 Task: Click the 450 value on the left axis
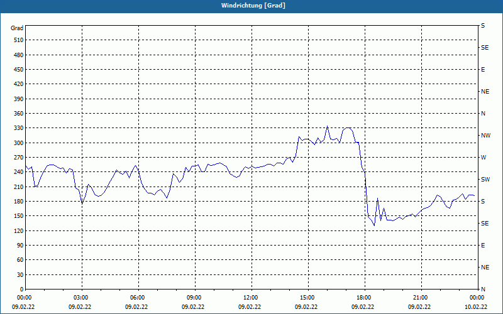click(19, 70)
